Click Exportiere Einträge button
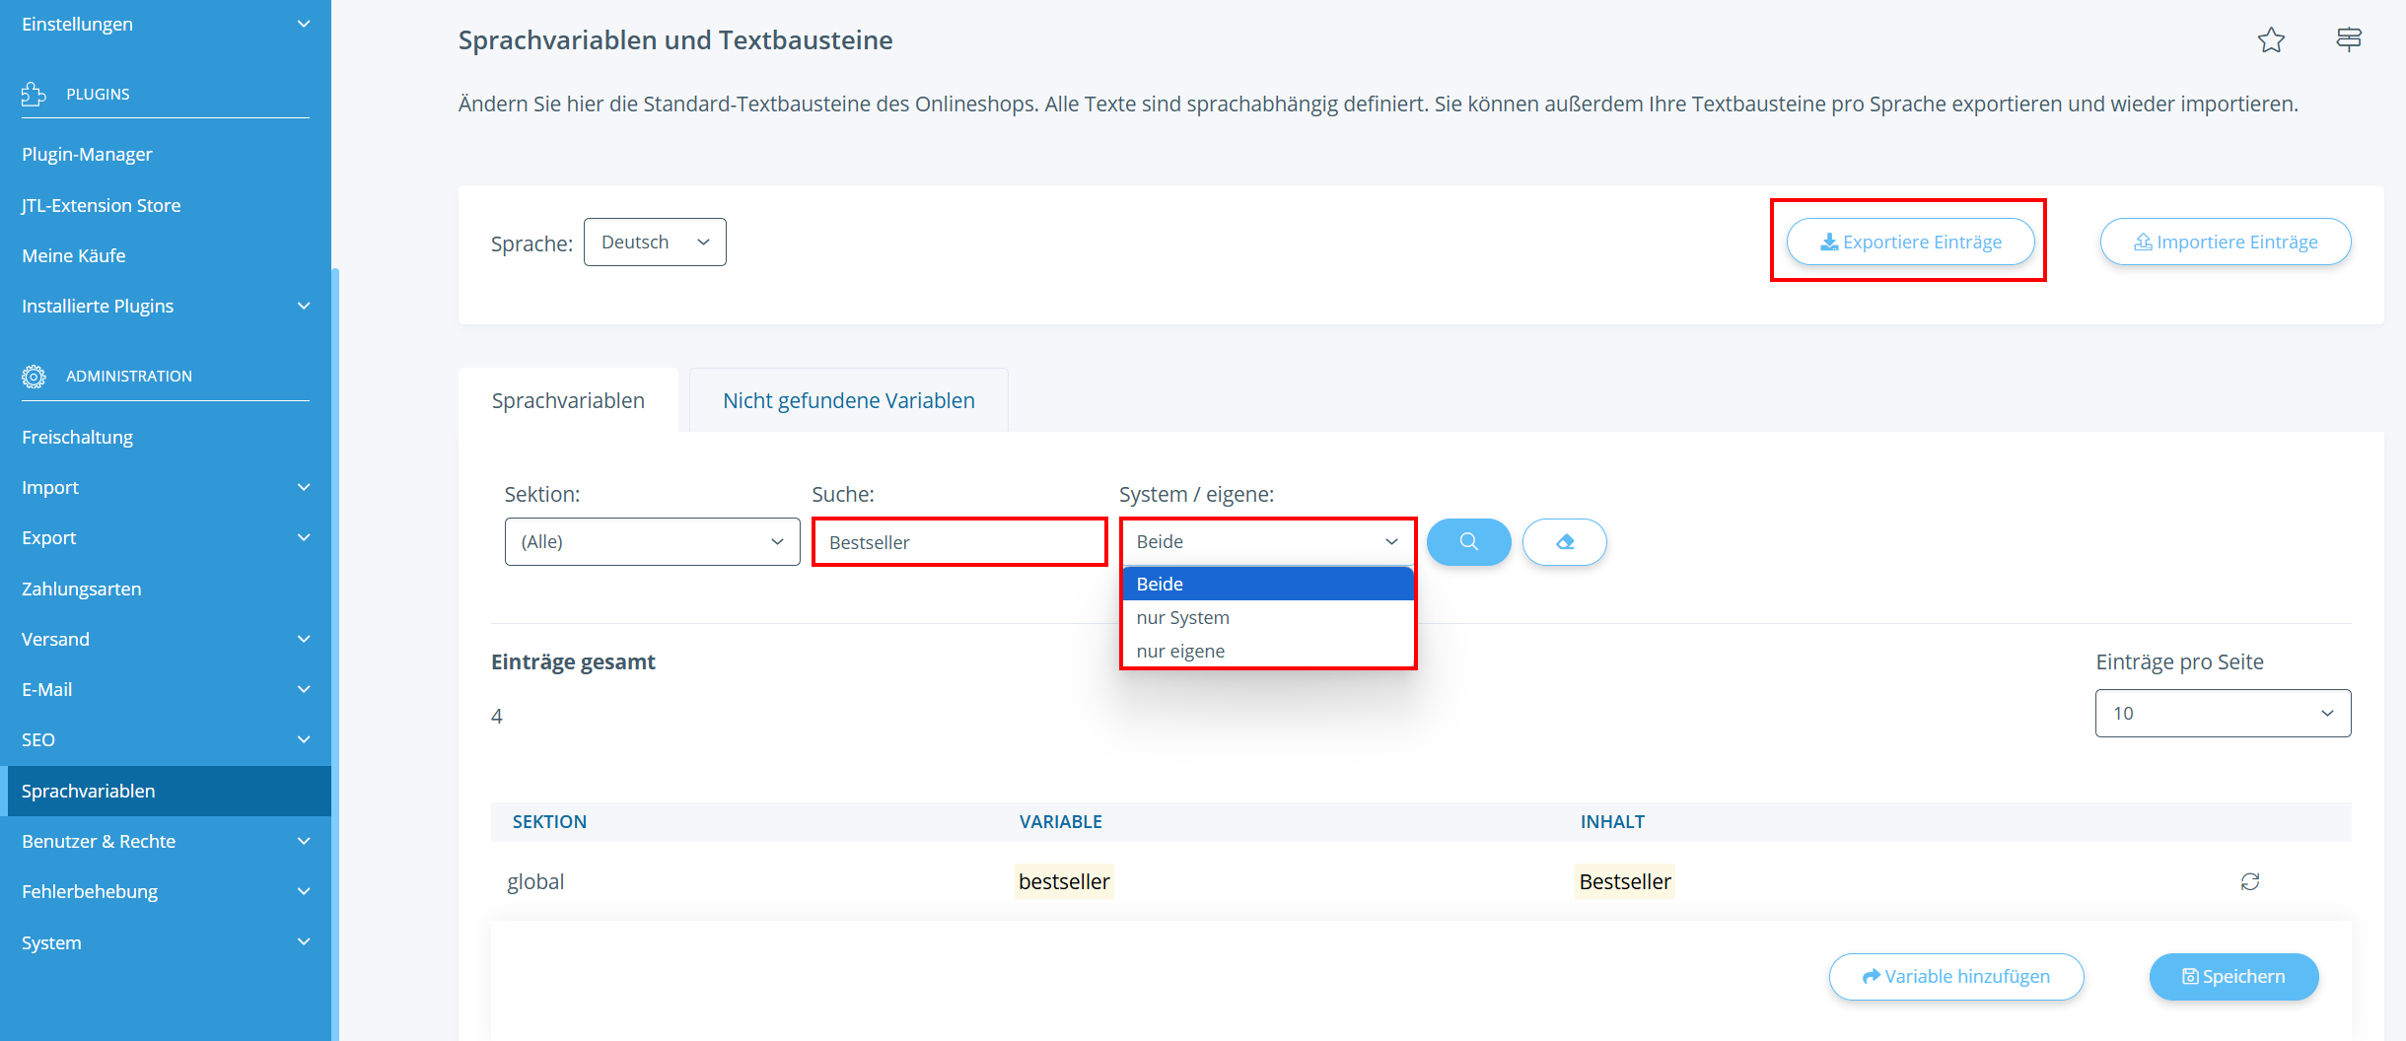This screenshot has width=2406, height=1041. (x=1910, y=243)
